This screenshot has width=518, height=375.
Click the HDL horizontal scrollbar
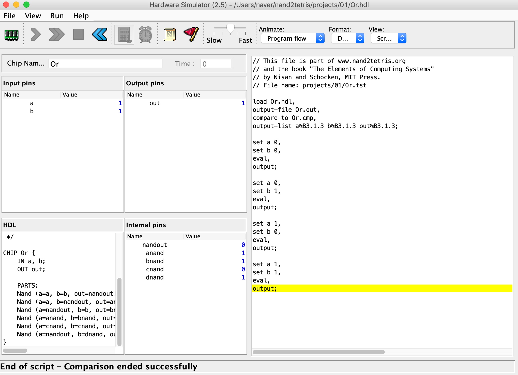tap(15, 351)
